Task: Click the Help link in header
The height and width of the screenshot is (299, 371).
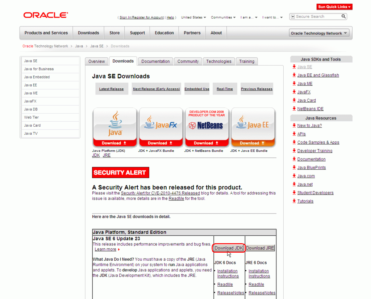Action: [x=170, y=17]
